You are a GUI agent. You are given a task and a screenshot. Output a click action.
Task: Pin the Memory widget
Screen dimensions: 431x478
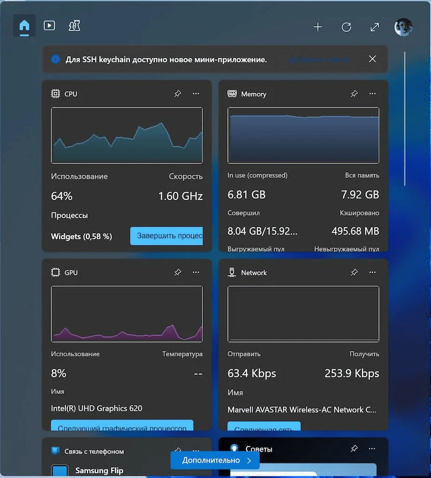(354, 94)
